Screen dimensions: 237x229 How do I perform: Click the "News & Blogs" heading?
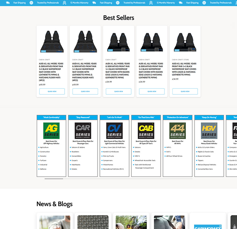coord(55,204)
